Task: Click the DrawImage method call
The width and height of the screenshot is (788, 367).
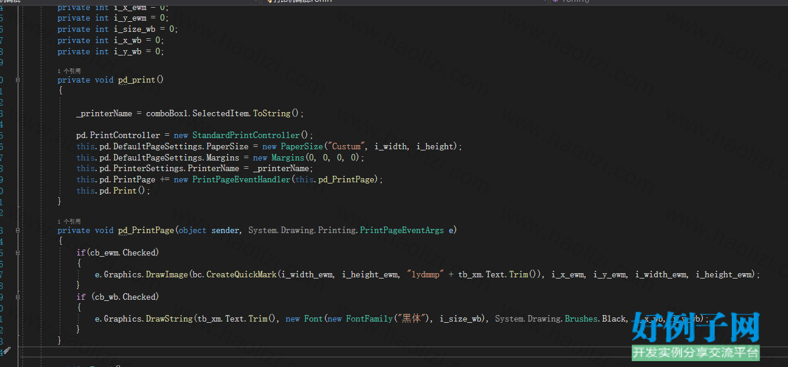Action: coord(167,274)
